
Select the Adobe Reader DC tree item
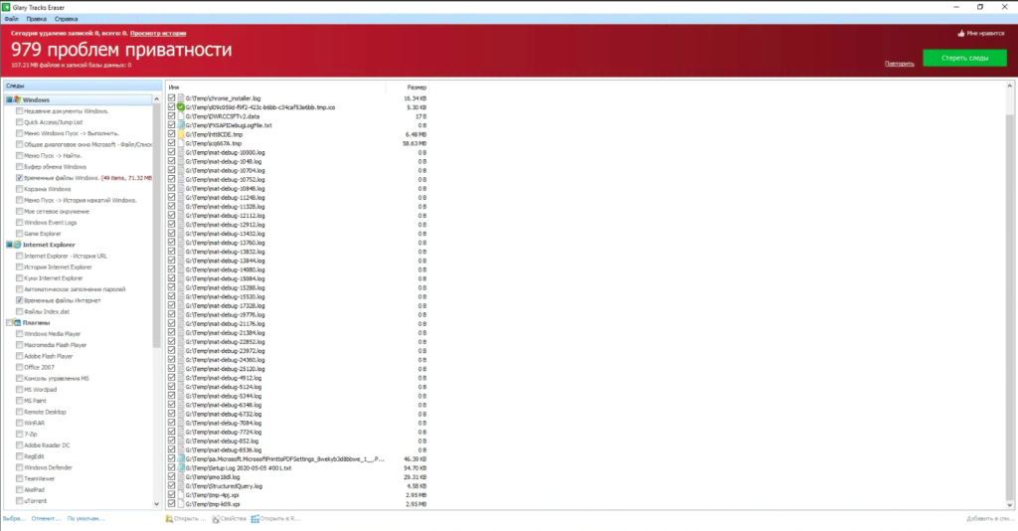(x=47, y=445)
